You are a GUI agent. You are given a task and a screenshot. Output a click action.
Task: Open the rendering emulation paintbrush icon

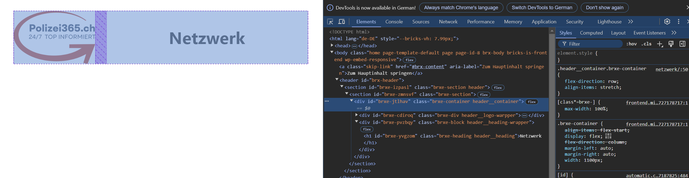[671, 44]
